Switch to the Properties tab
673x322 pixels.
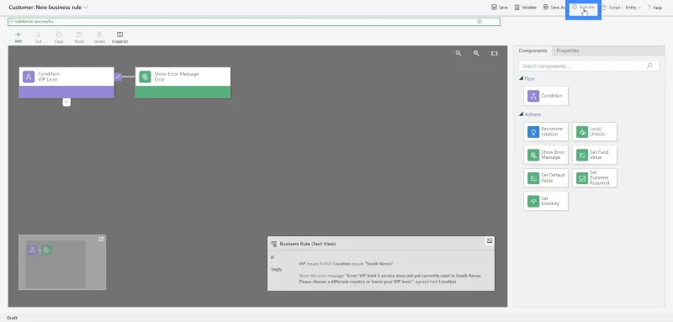point(567,50)
